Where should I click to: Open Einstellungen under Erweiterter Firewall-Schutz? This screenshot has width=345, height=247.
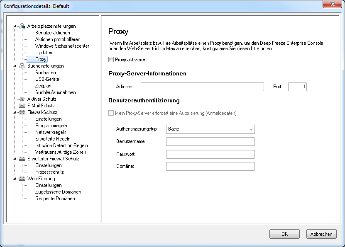(x=49, y=165)
